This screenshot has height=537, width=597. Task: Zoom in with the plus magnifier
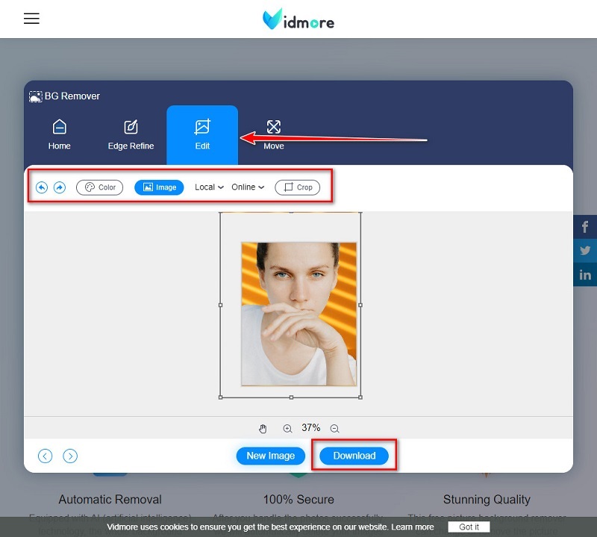tap(287, 429)
